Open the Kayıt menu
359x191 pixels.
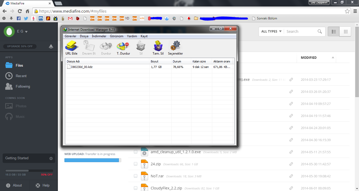pyautogui.click(x=144, y=36)
